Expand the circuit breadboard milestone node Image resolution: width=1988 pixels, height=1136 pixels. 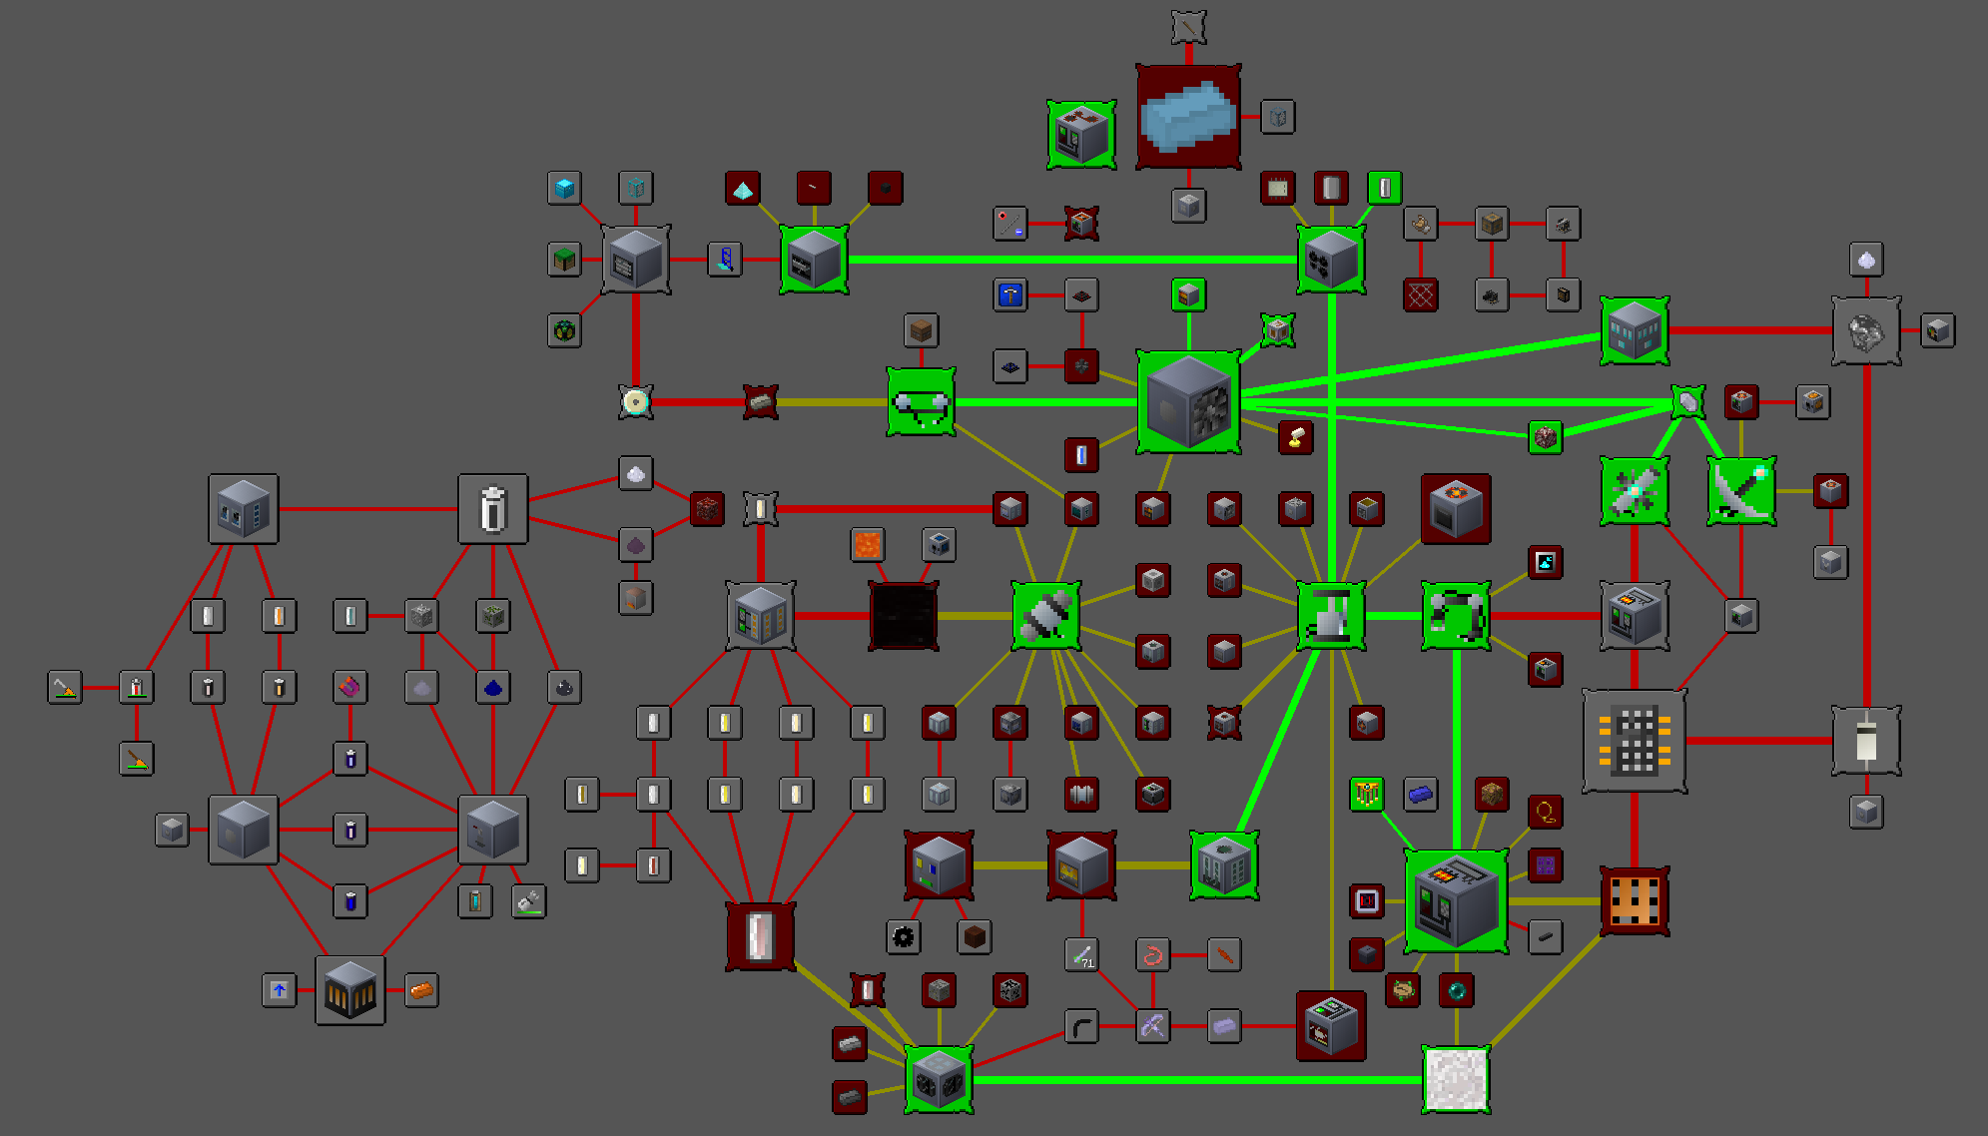pyautogui.click(x=1635, y=742)
